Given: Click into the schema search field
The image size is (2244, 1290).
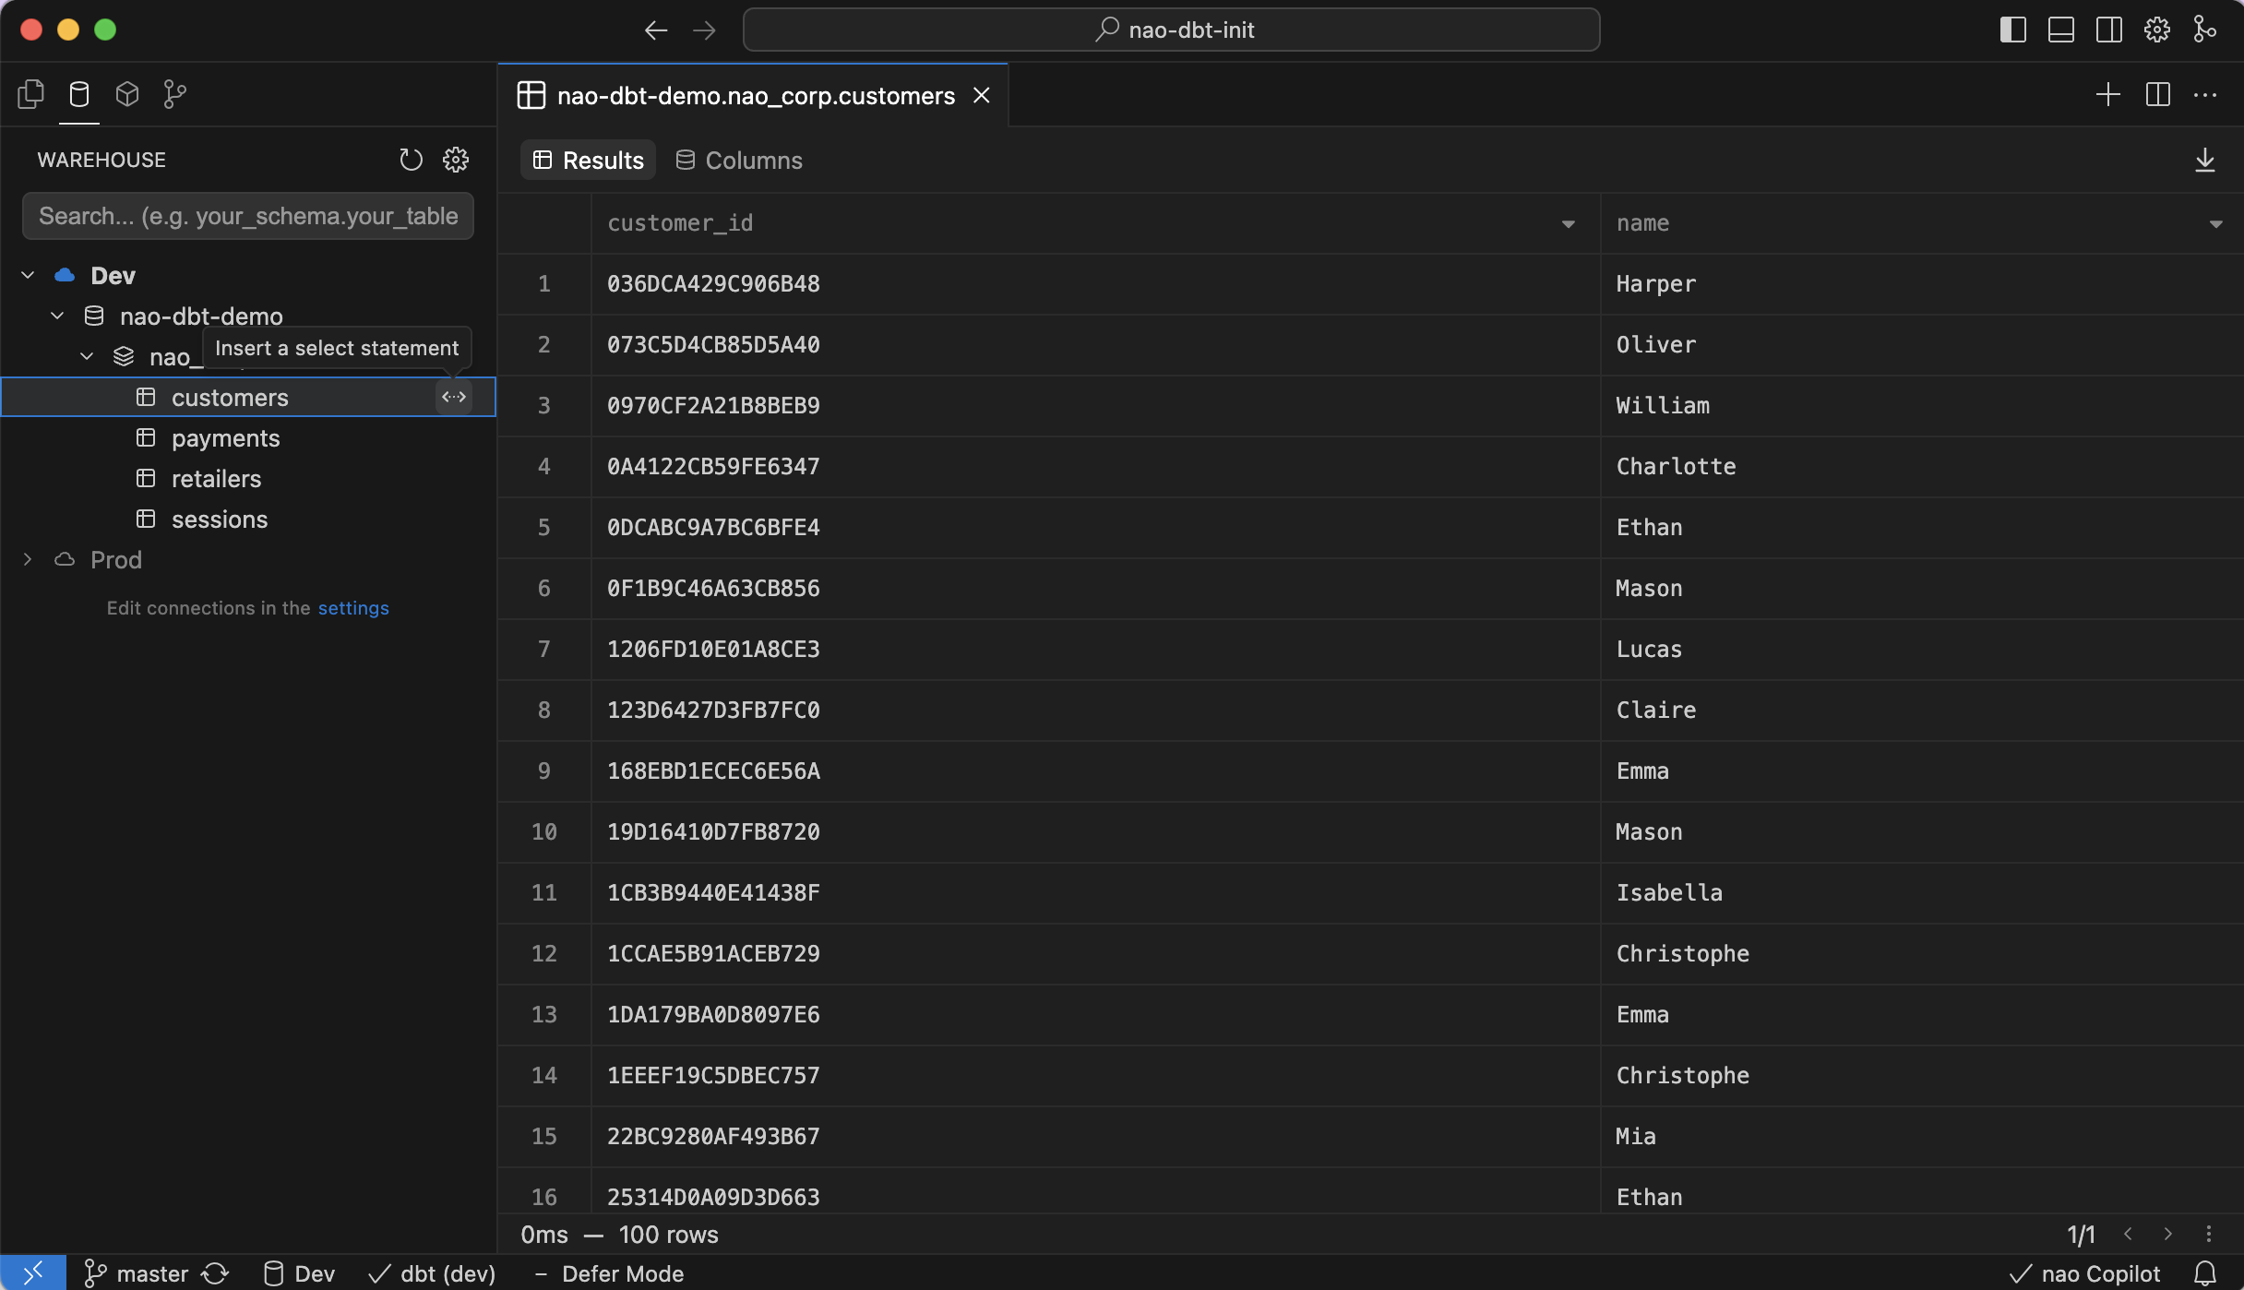Looking at the screenshot, I should (247, 216).
